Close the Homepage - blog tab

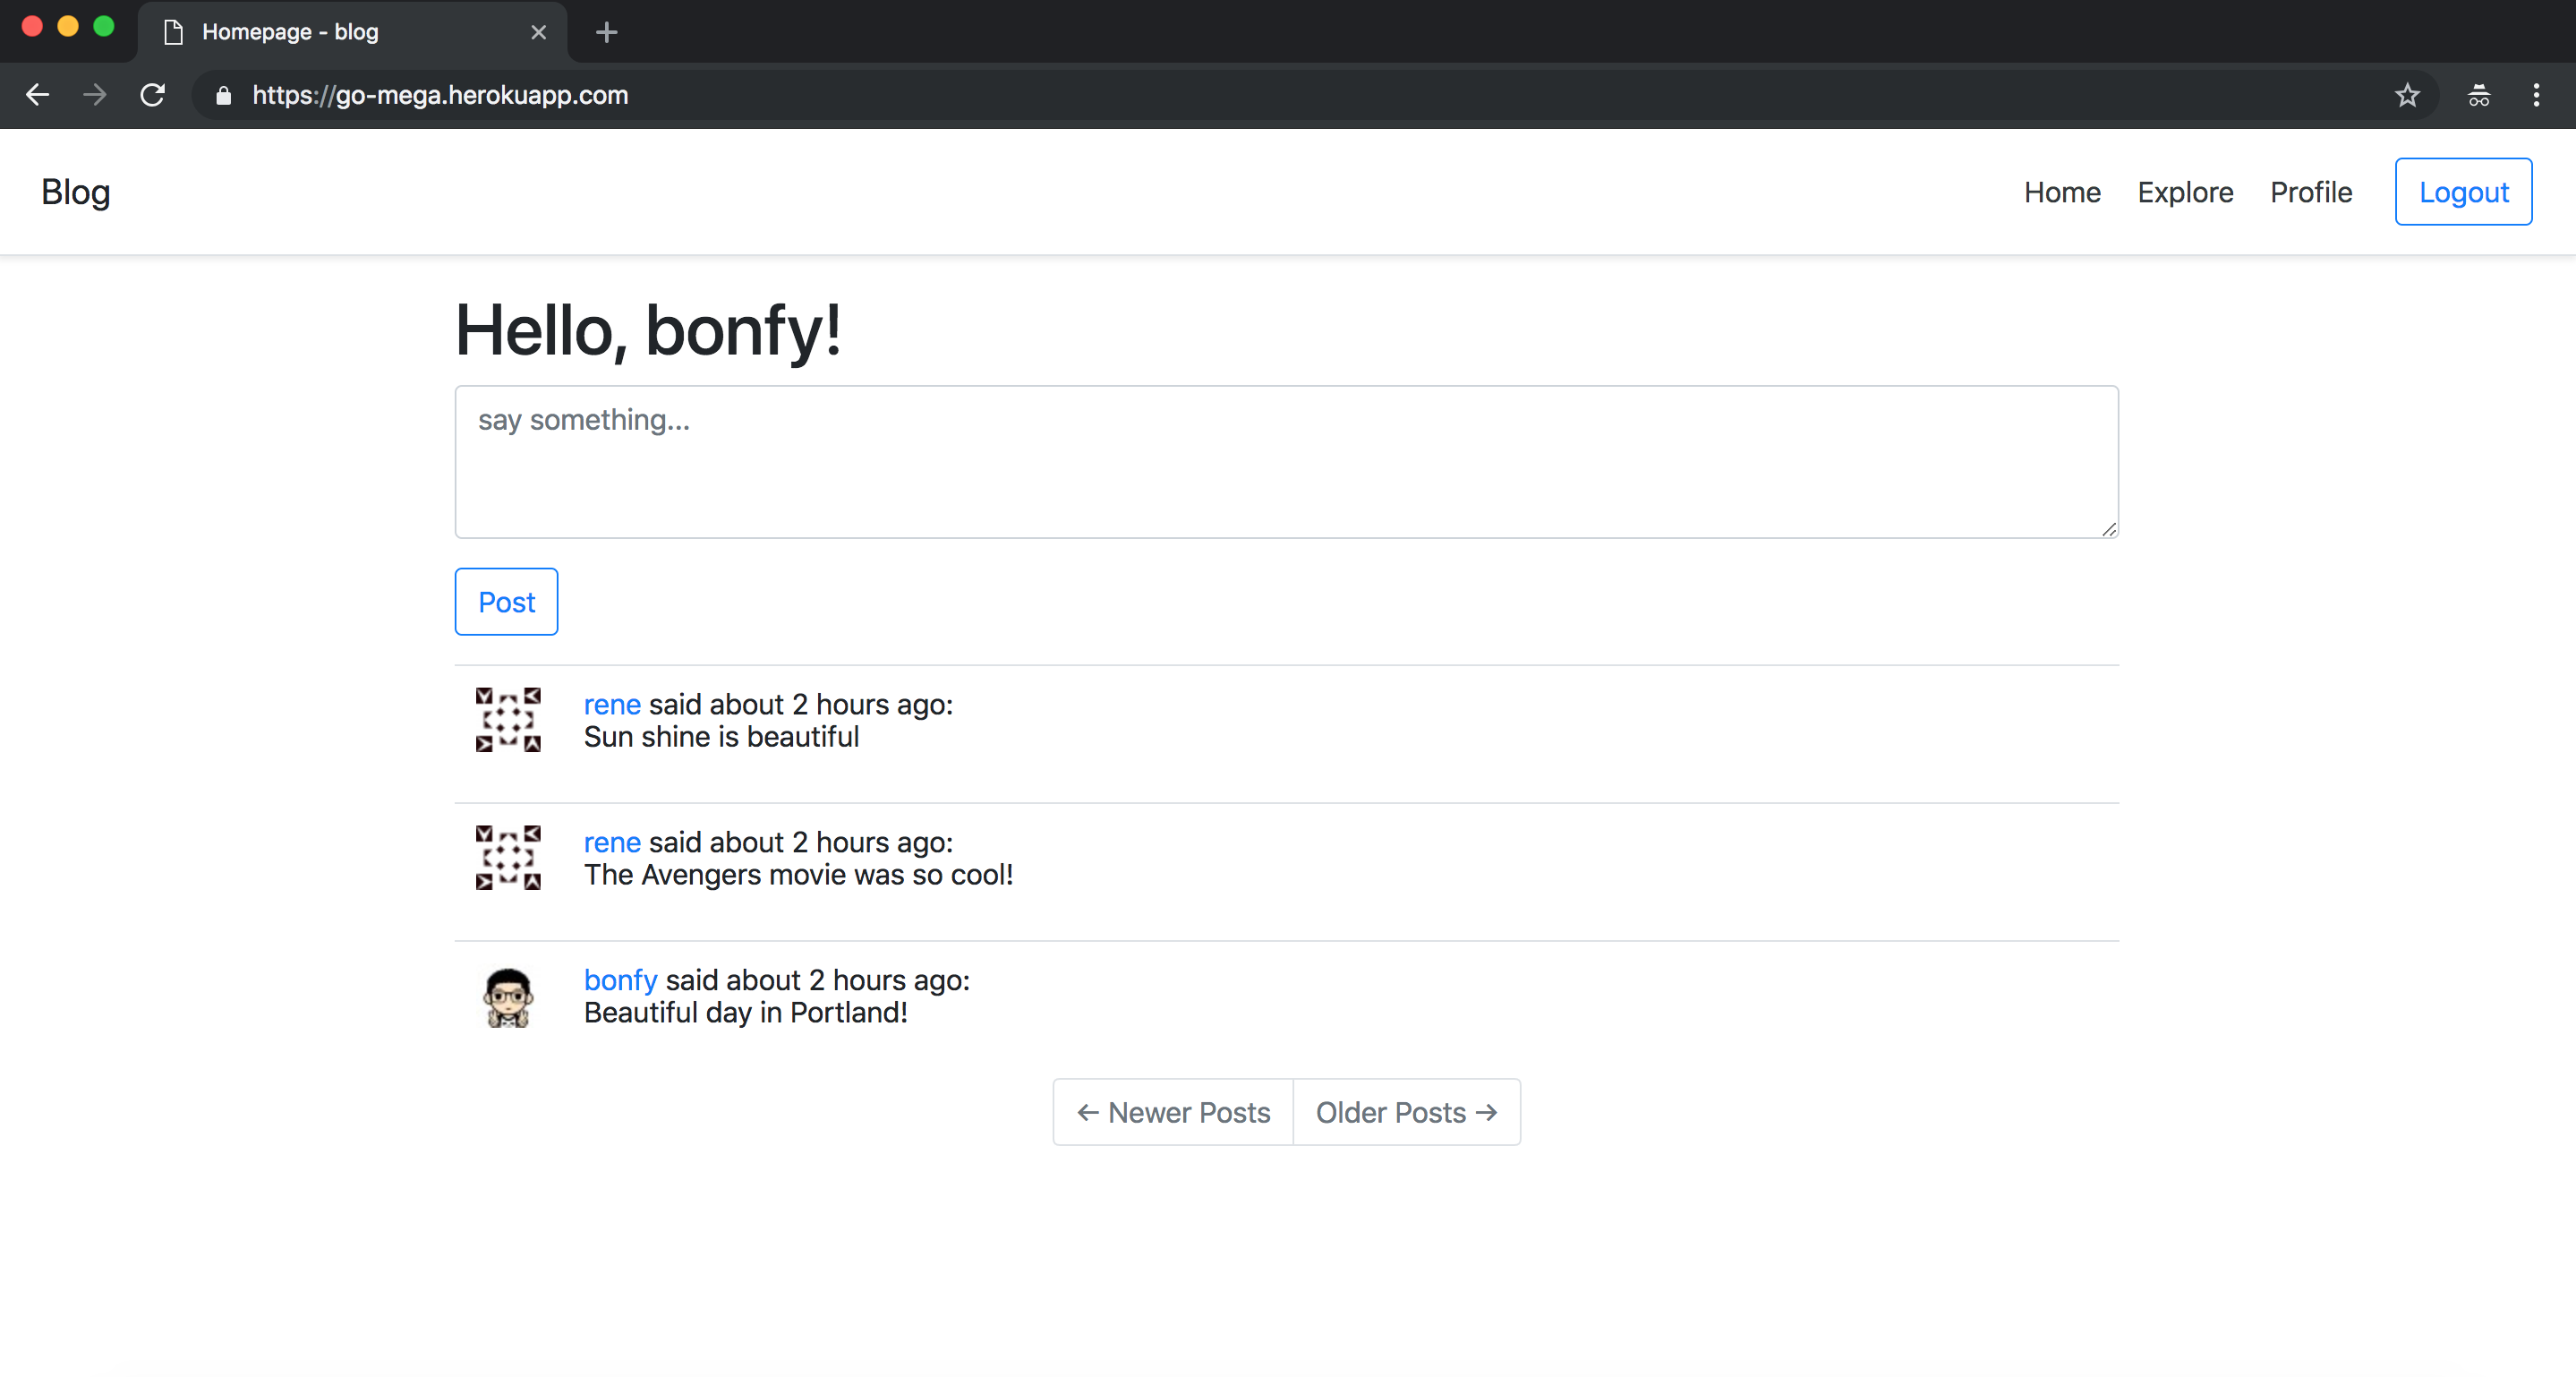coord(538,32)
